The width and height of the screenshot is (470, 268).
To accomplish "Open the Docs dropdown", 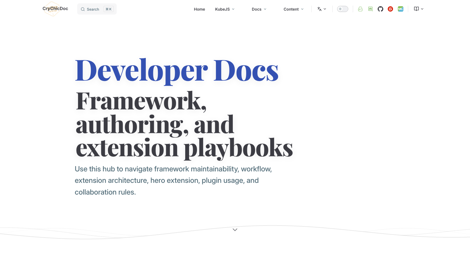I will click(259, 9).
